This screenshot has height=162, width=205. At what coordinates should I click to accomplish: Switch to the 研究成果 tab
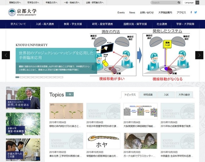[x=148, y=95]
